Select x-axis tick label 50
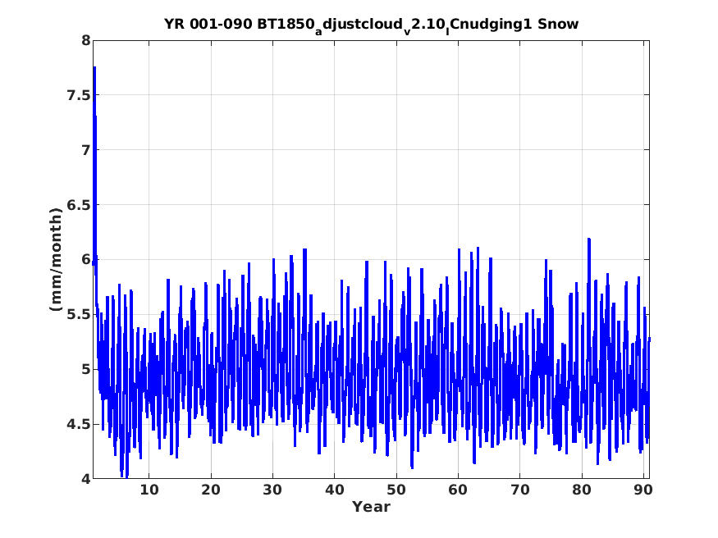Screen dimensions: 718x538 tap(396, 490)
